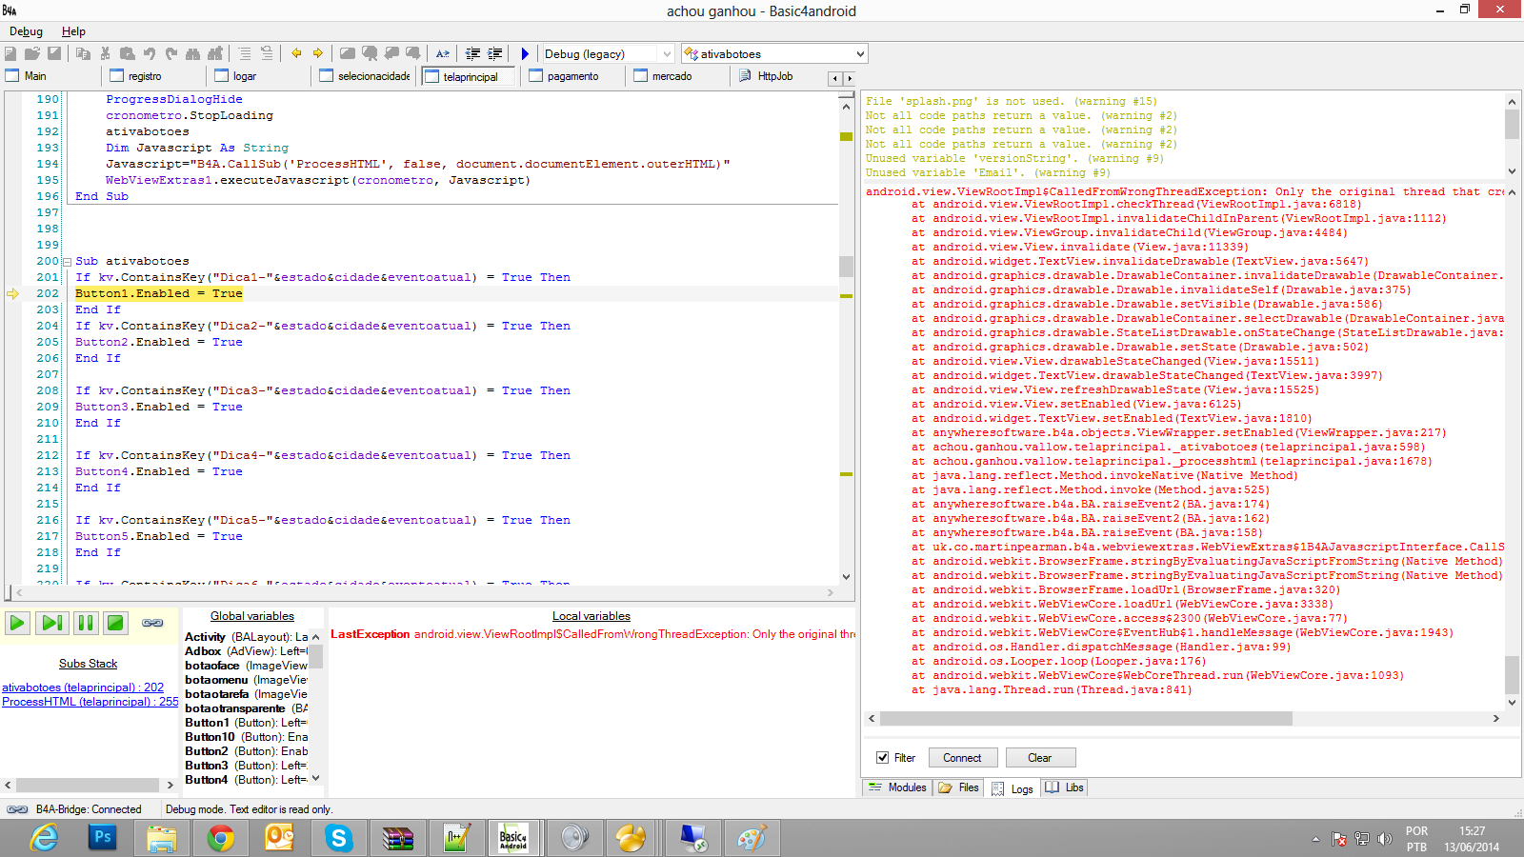
Task: Click the blue Run arrow in the toolbar
Action: point(525,54)
